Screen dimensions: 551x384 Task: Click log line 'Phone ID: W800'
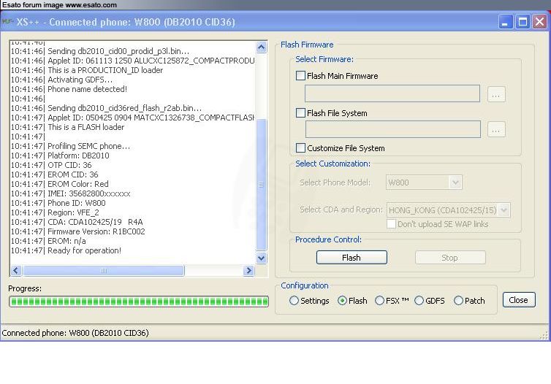pyautogui.click(x=76, y=203)
